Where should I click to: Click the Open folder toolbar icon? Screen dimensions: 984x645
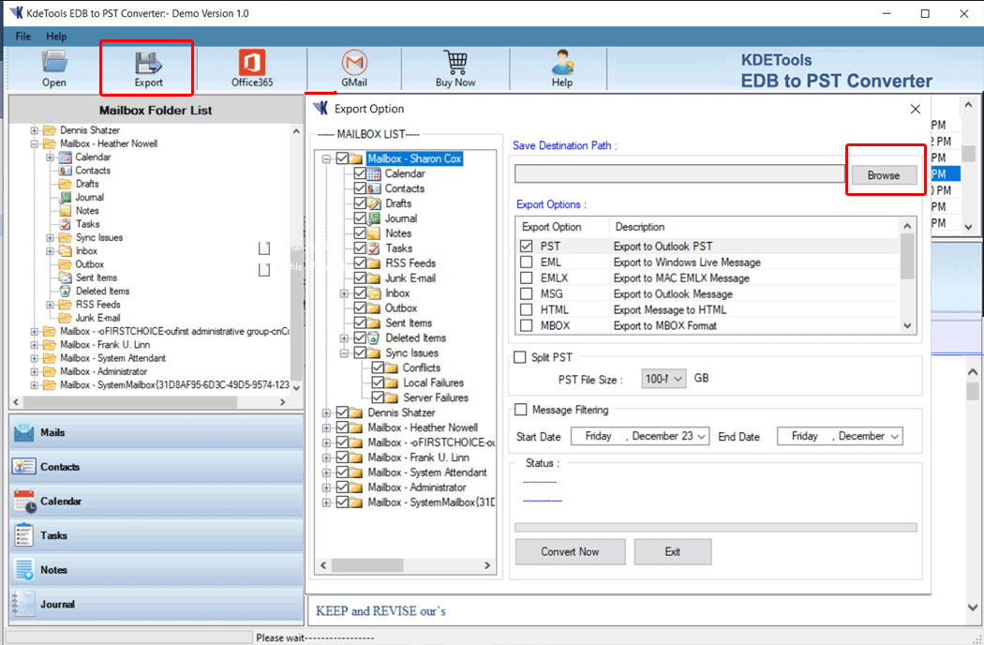pos(53,64)
